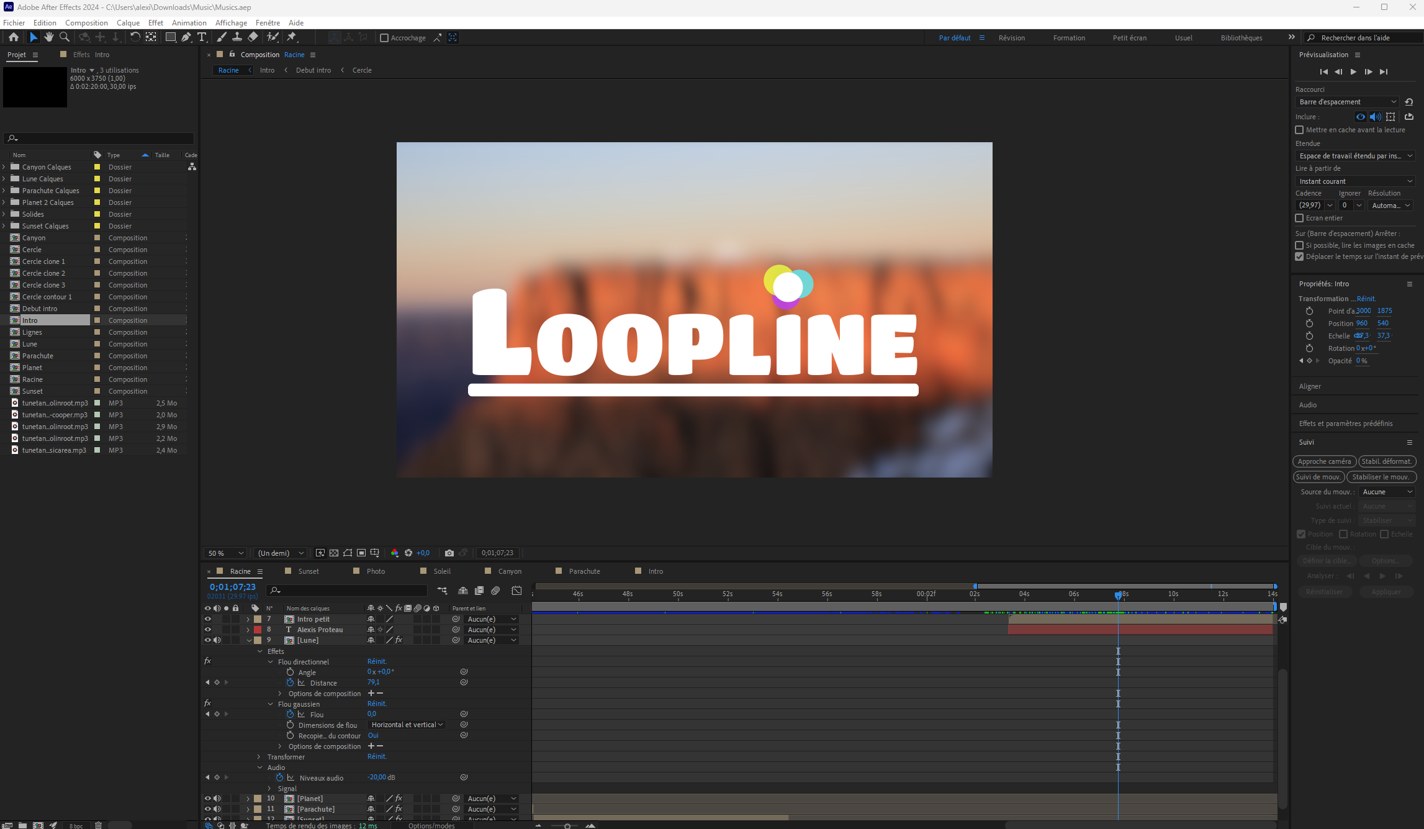Expand the Alexis Proteau layer
Viewport: 1424px width, 829px height.
point(248,630)
